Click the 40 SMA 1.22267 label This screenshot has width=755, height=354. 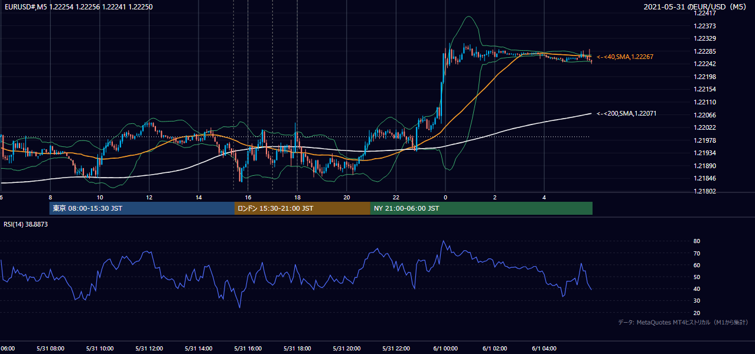tap(624, 57)
